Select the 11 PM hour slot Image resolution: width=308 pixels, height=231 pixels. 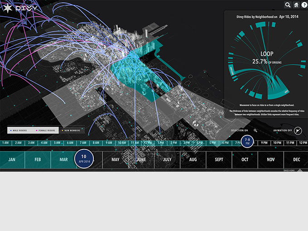[x=290, y=143]
